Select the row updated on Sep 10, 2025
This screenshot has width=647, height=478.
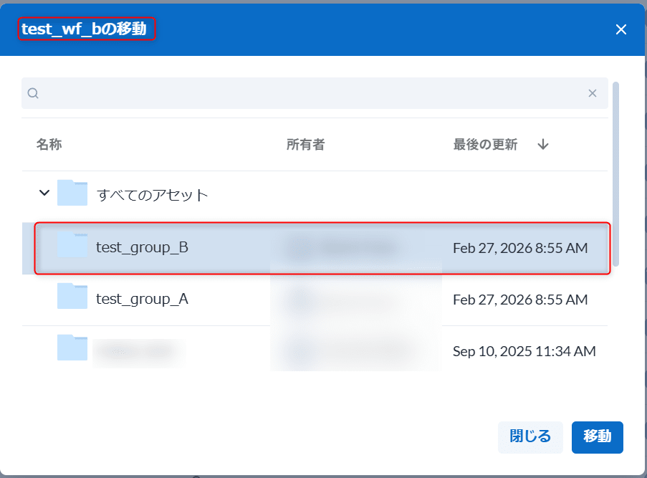point(287,351)
